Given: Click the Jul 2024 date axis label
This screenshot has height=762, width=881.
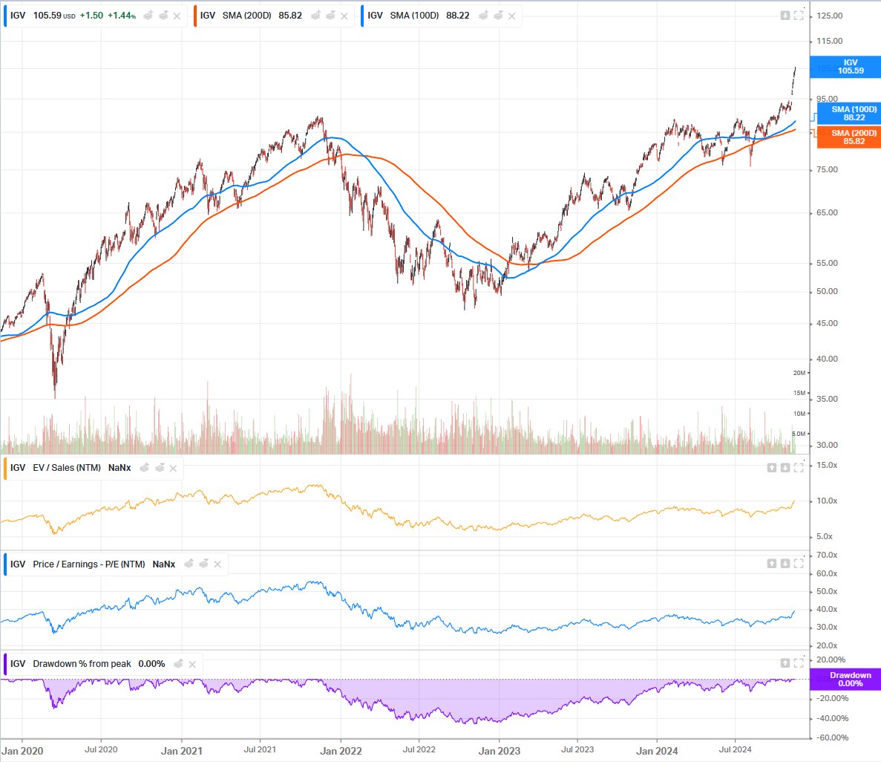Looking at the screenshot, I should 735,749.
